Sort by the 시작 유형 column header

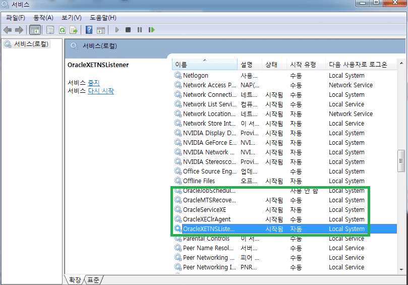[x=306, y=64]
